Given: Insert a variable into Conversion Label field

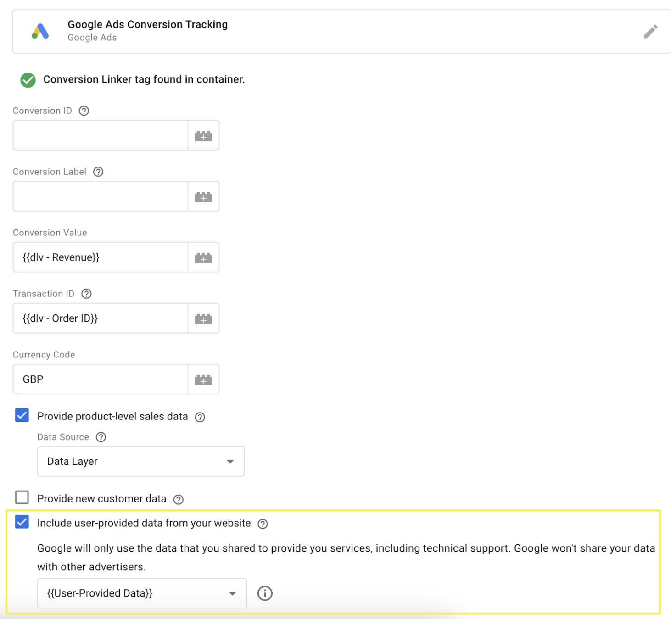Looking at the screenshot, I should (x=203, y=196).
